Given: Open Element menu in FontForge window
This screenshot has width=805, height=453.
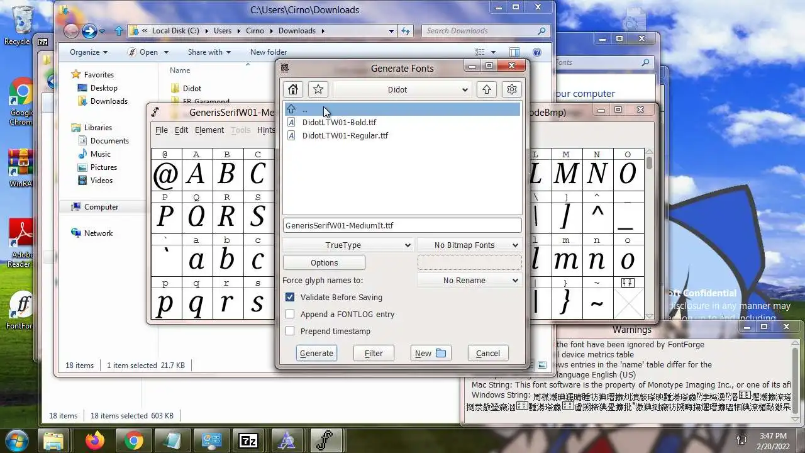Looking at the screenshot, I should click(209, 130).
